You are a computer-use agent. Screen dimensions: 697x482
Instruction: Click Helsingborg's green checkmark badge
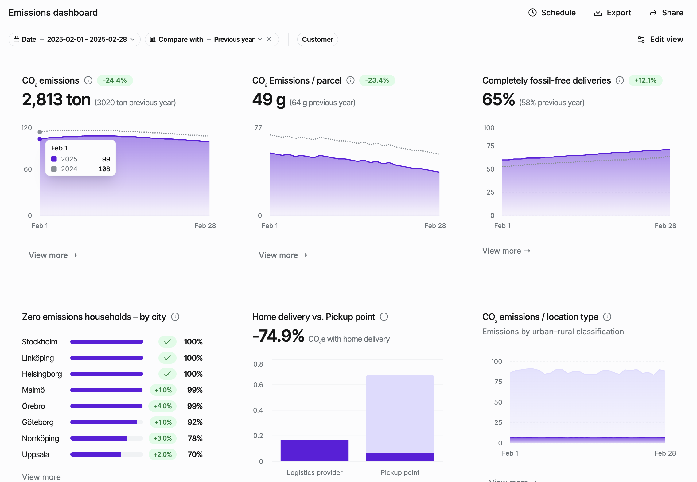(167, 374)
